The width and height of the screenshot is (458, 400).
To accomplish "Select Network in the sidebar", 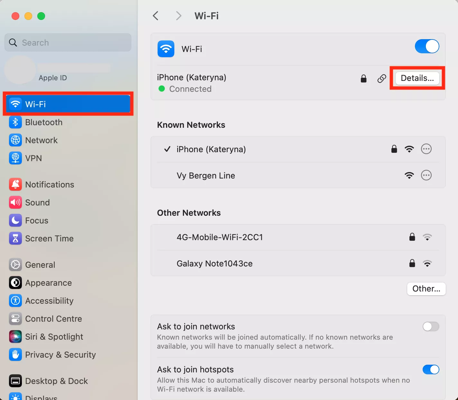I will [x=41, y=140].
